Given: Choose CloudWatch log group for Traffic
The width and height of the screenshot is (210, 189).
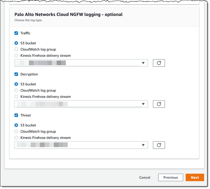Looking at the screenshot, I should tap(16, 49).
